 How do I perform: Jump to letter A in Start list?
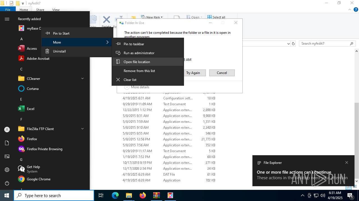point(21,39)
